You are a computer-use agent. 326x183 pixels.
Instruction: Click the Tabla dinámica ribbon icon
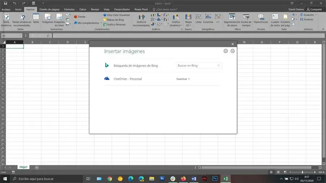[6, 20]
